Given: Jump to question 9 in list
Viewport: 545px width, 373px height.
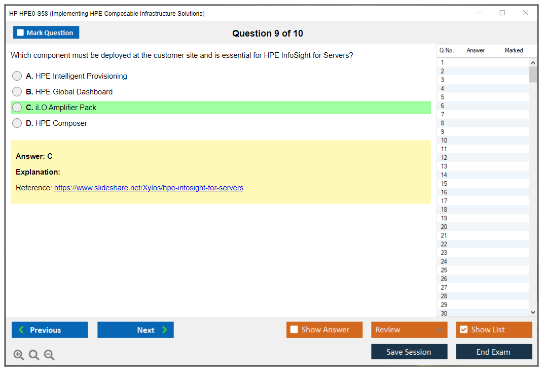Looking at the screenshot, I should 443,132.
